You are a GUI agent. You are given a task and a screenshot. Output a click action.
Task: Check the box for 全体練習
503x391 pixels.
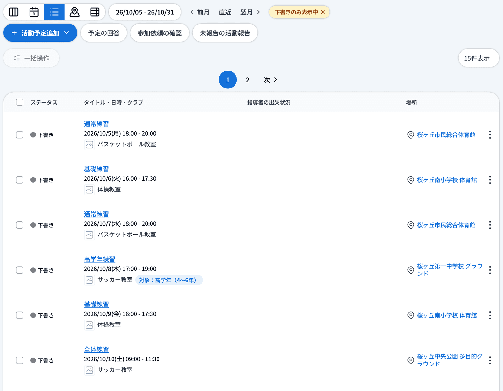click(x=19, y=360)
